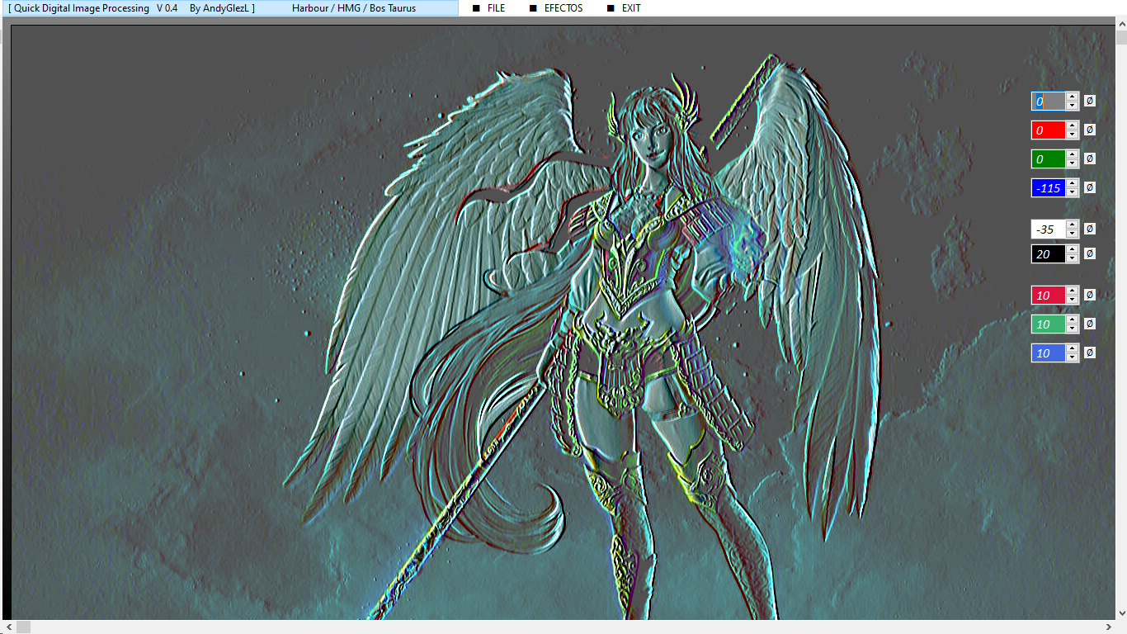This screenshot has width=1127, height=634.
Task: Click the Ø icon next to the royal blue 10 field
Action: click(1089, 352)
